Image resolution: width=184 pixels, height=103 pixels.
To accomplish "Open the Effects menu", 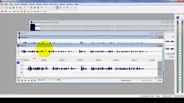I will coord(39,4).
